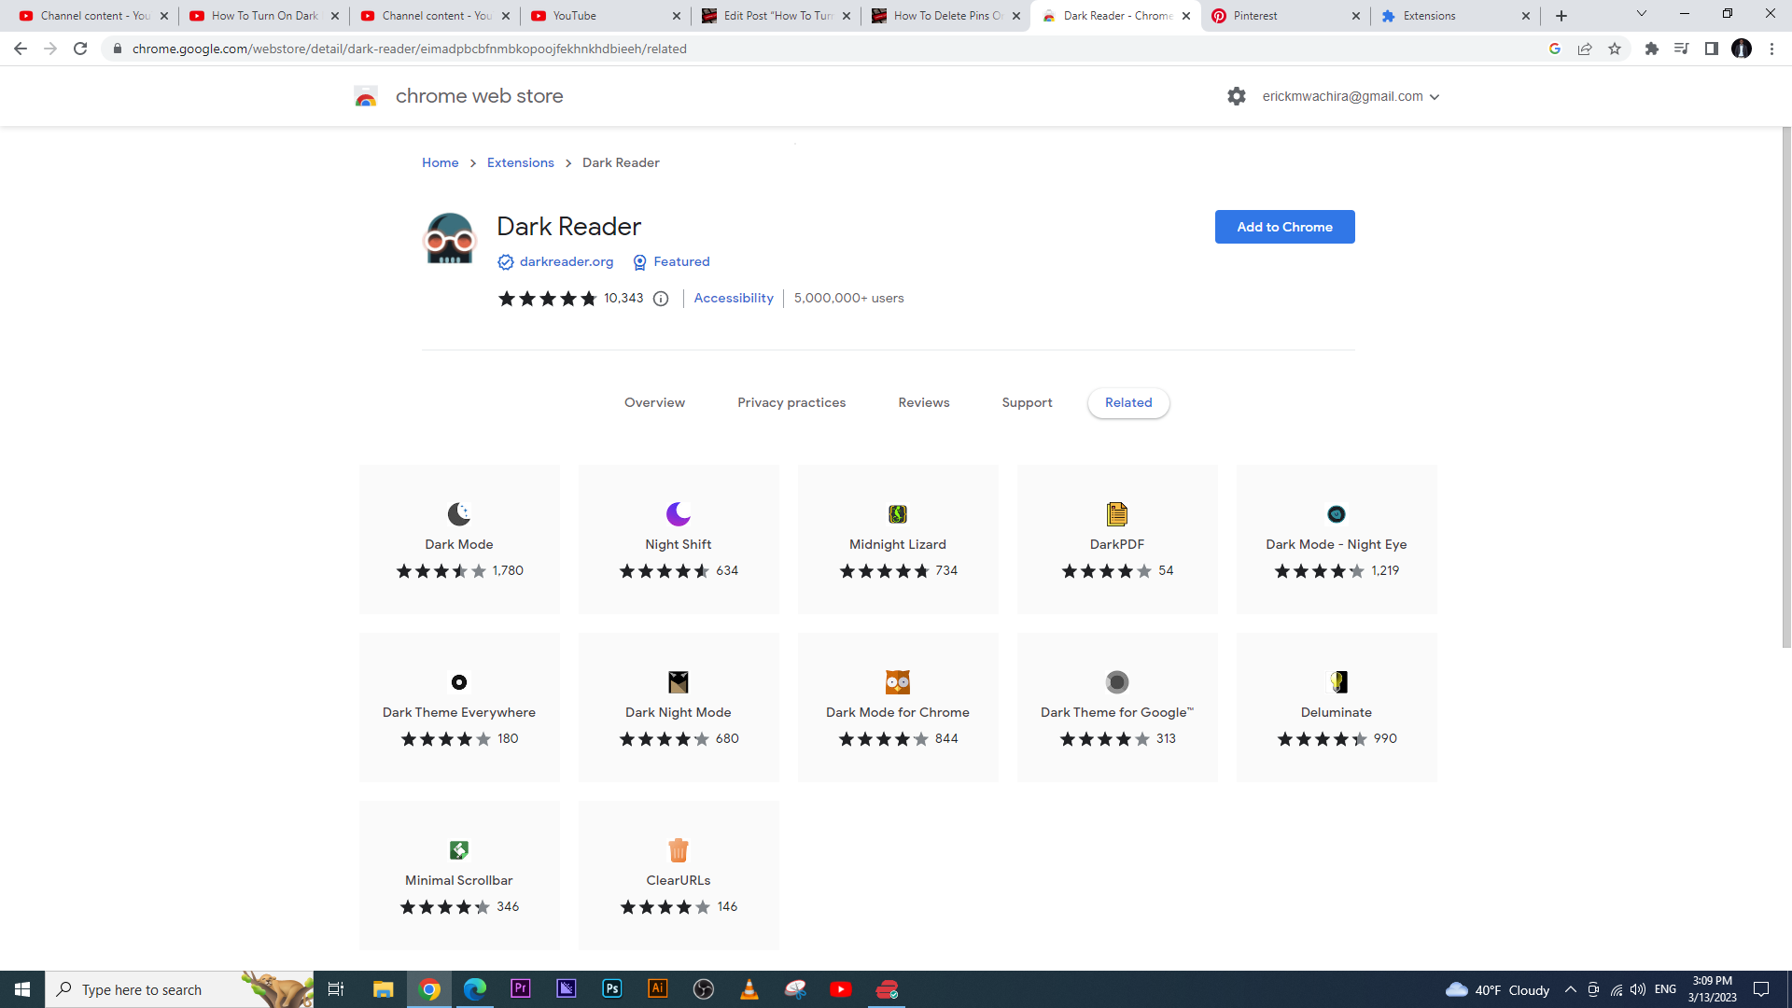Click the Night Shift purple moon icon
Viewport: 1792px width, 1008px height.
pos(679,514)
